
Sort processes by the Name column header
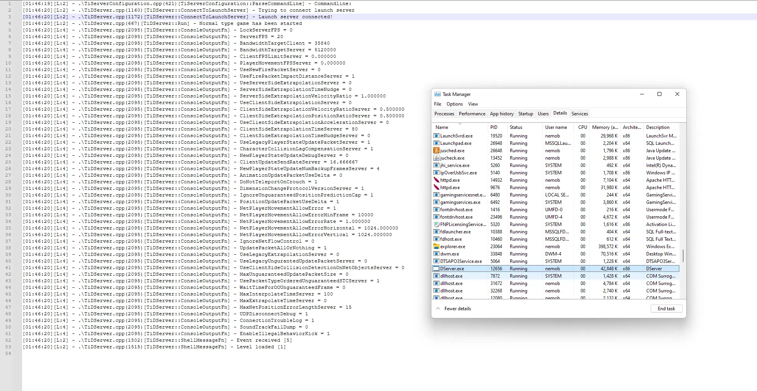point(460,127)
